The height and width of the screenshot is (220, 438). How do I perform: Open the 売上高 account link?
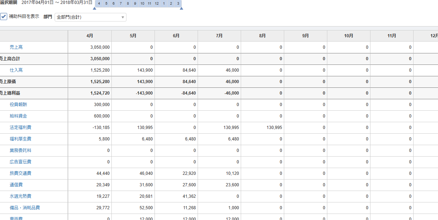click(x=16, y=47)
